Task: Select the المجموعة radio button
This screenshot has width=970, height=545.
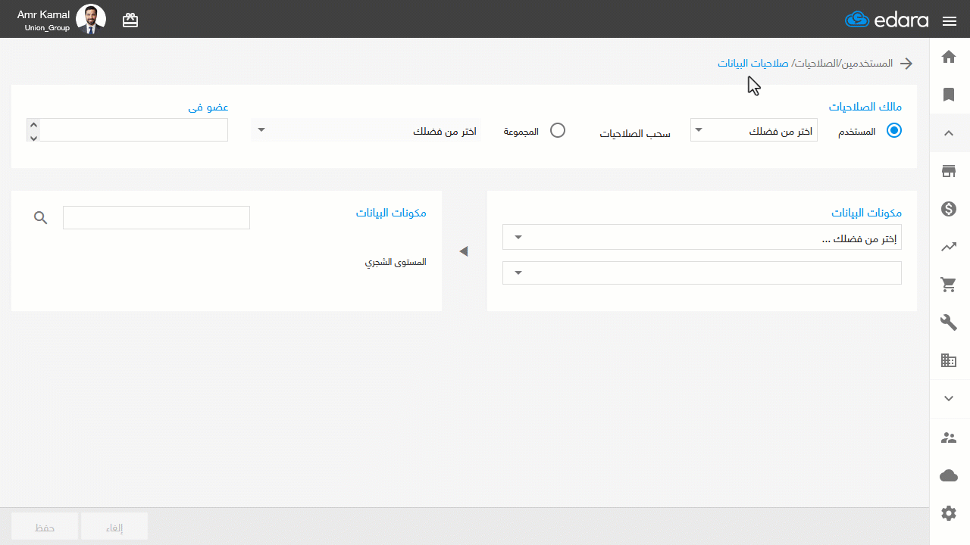Action: coord(558,130)
